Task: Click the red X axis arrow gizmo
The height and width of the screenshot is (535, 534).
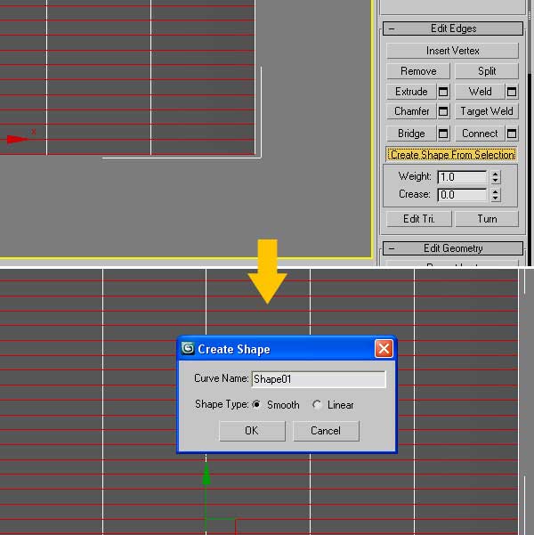Action: tap(18, 139)
